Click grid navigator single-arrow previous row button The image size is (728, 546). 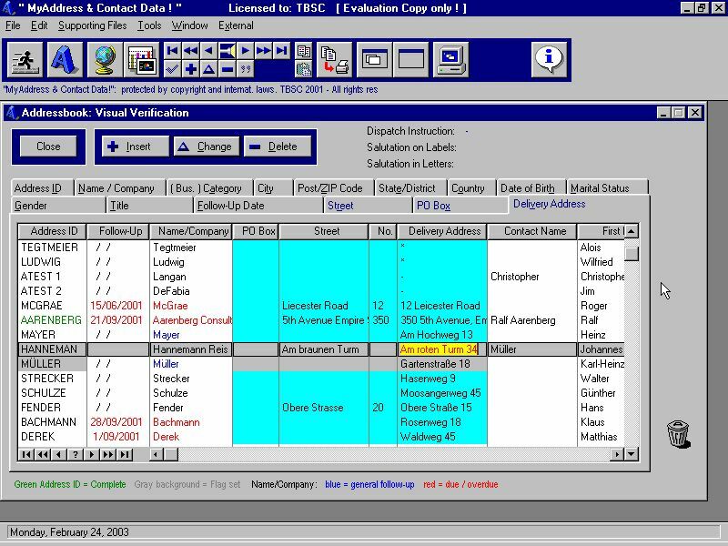(58, 454)
